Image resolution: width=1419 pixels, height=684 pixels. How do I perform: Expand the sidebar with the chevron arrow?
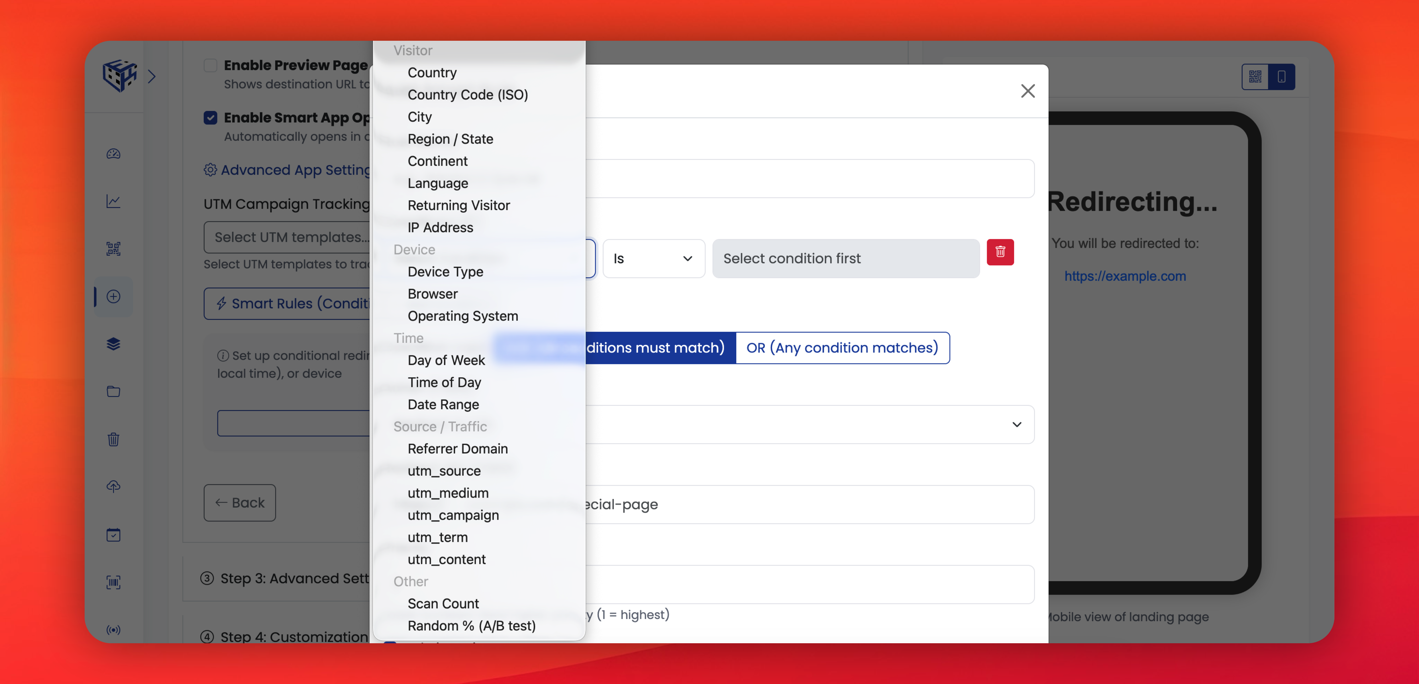152,76
